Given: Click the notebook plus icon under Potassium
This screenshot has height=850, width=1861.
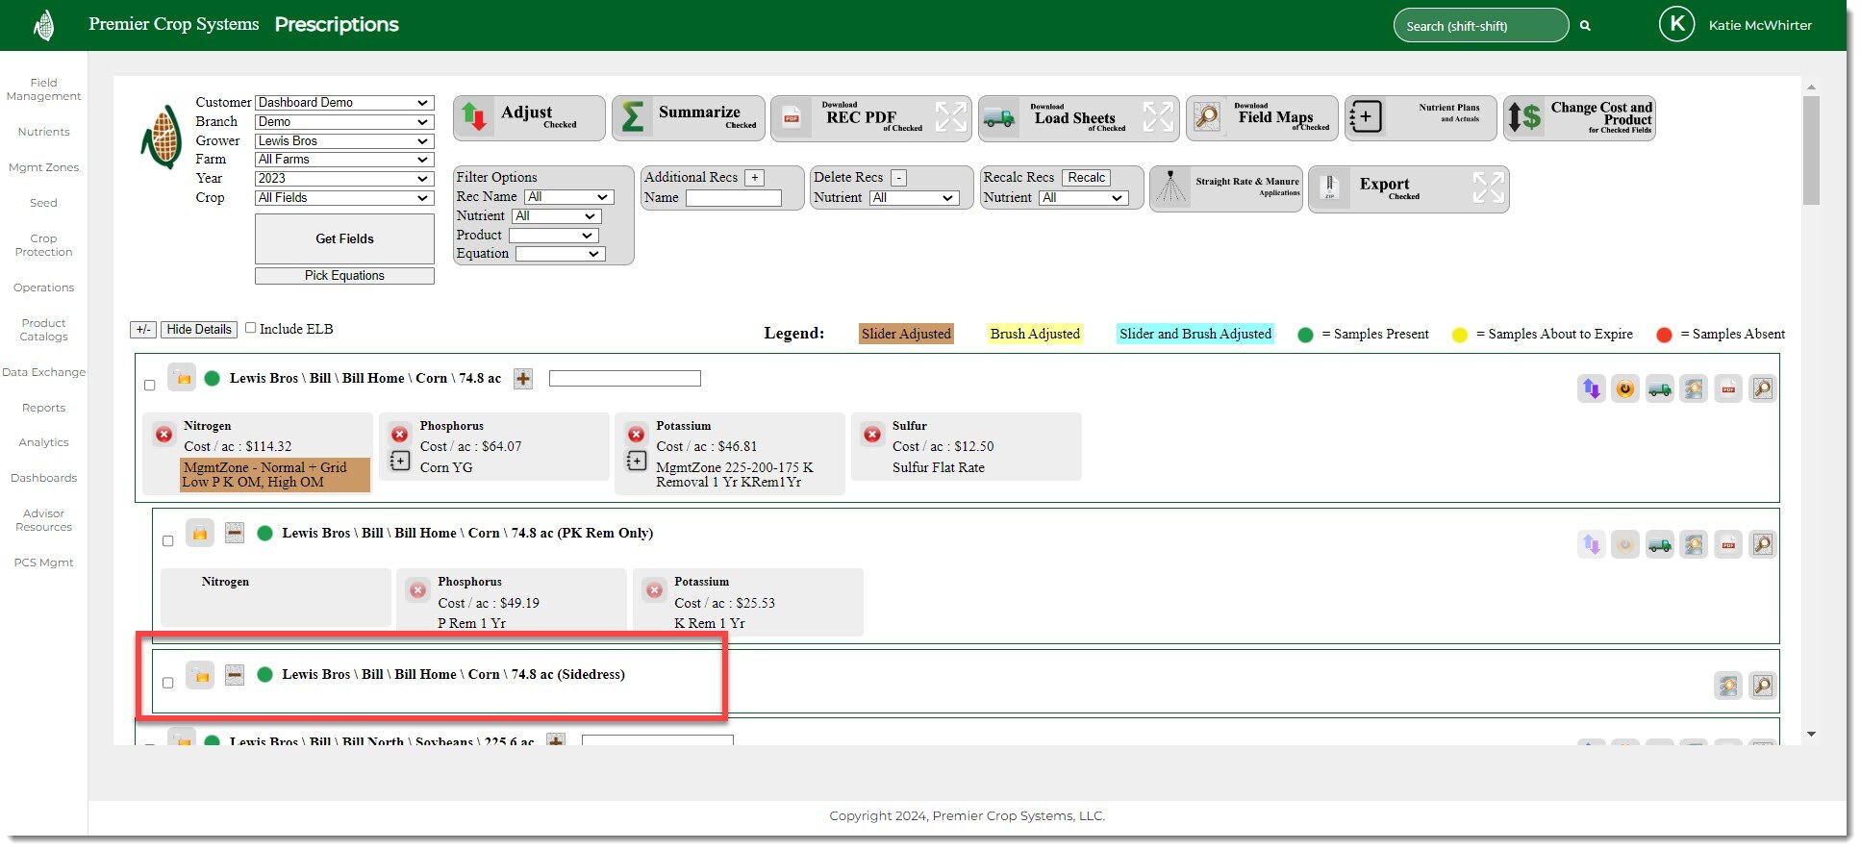Looking at the screenshot, I should pyautogui.click(x=636, y=462).
